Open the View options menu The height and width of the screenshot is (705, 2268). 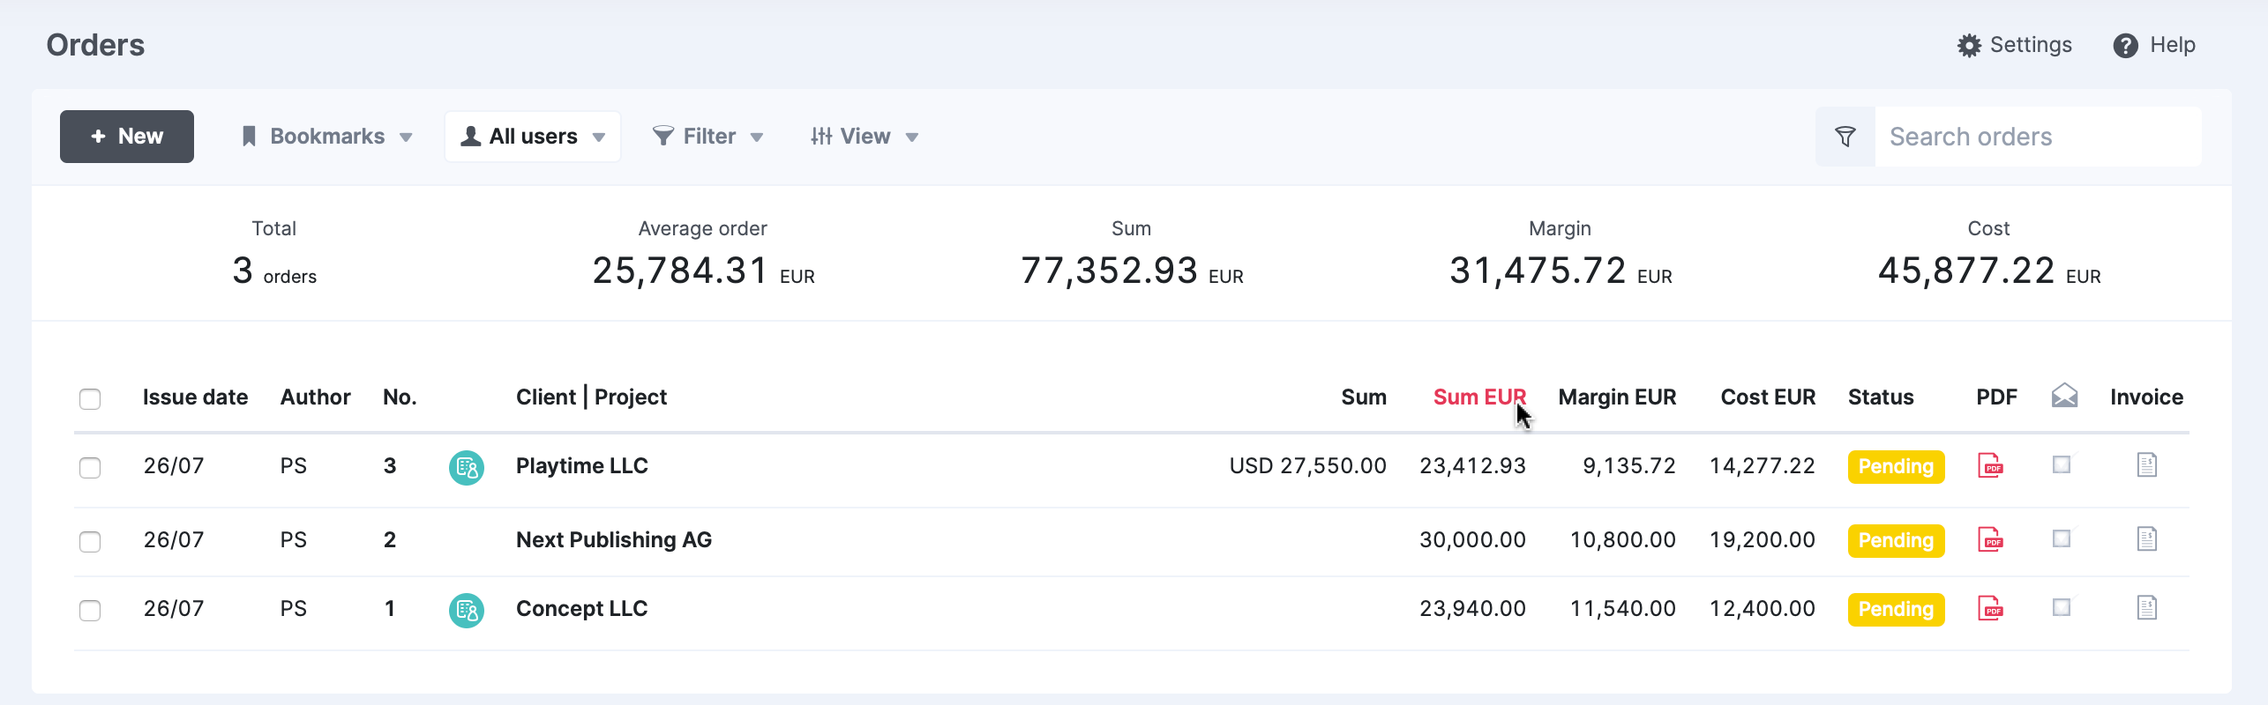tap(865, 137)
